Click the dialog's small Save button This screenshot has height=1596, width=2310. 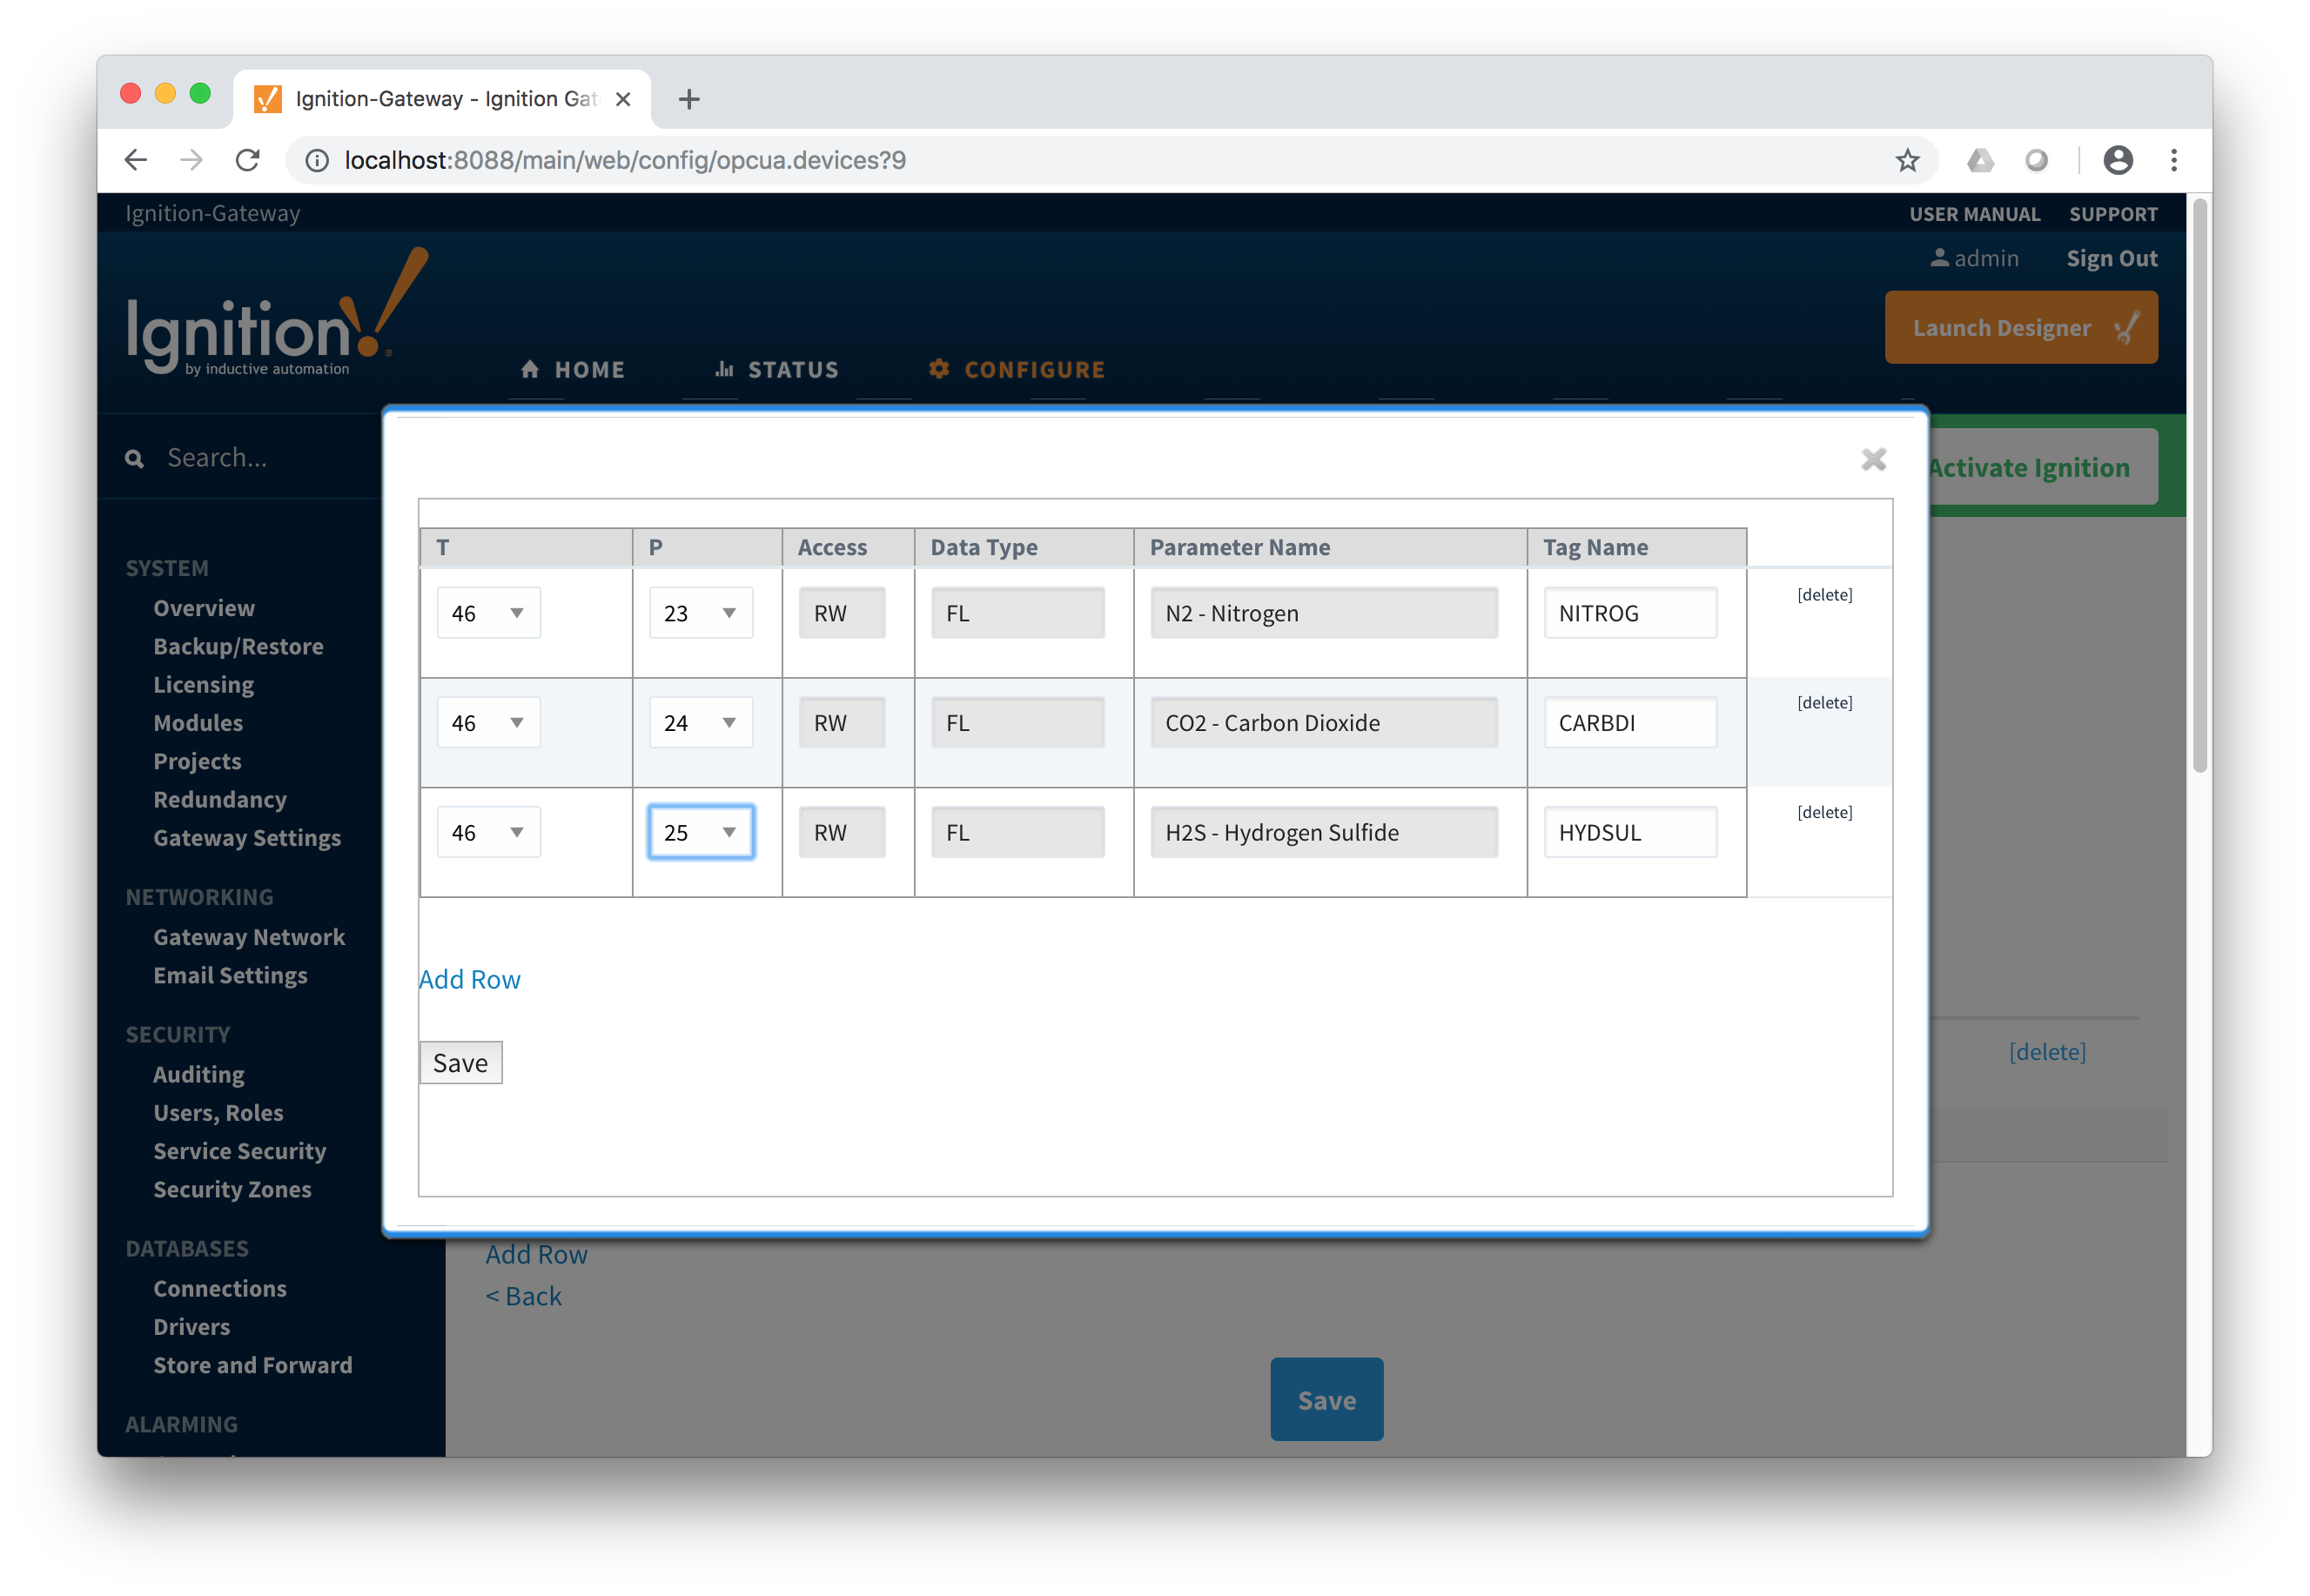460,1062
